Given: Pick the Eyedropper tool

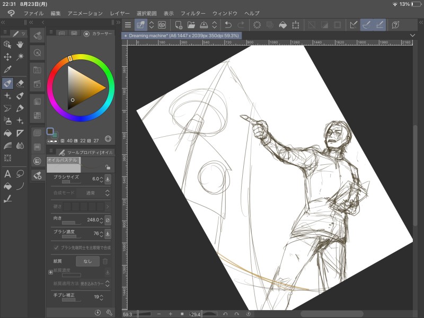Looking at the screenshot, I should (x=7, y=69).
